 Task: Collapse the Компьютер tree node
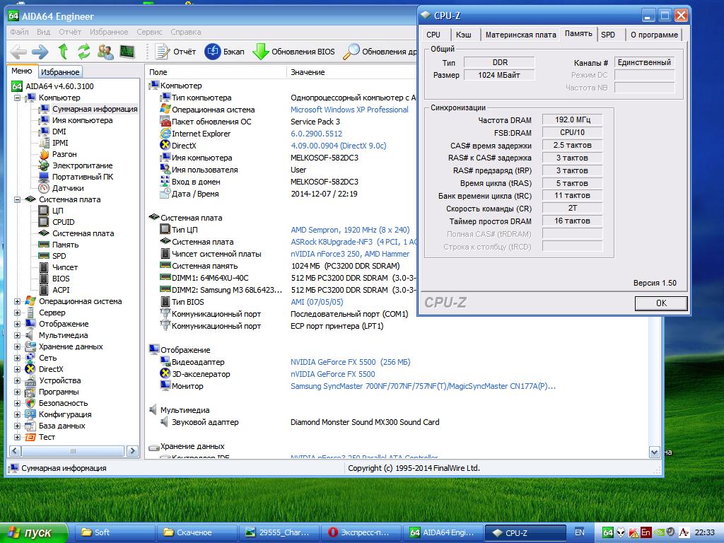[17, 98]
